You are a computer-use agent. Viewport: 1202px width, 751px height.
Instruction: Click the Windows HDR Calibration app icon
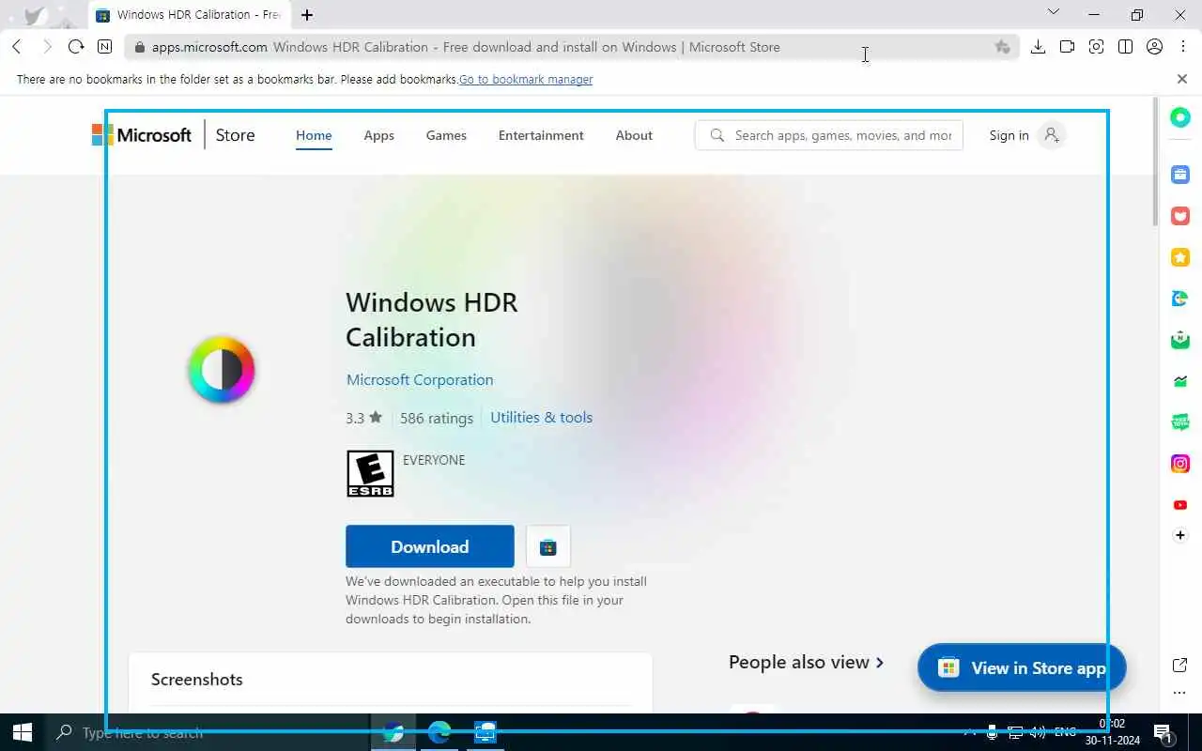222,370
